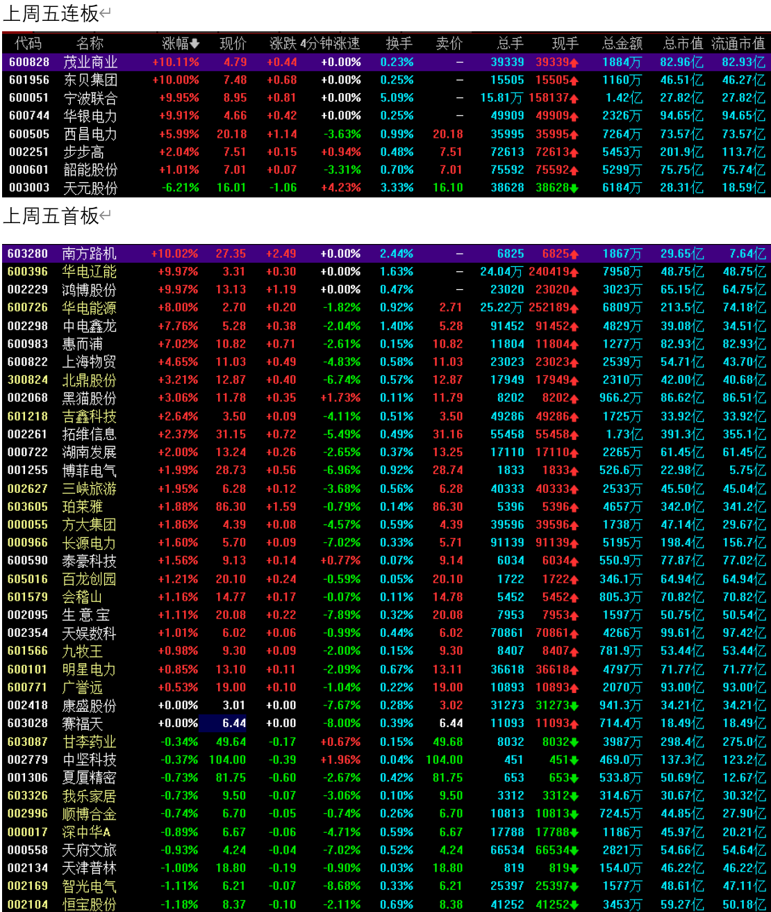Click the 卖价 column header

coord(449,44)
